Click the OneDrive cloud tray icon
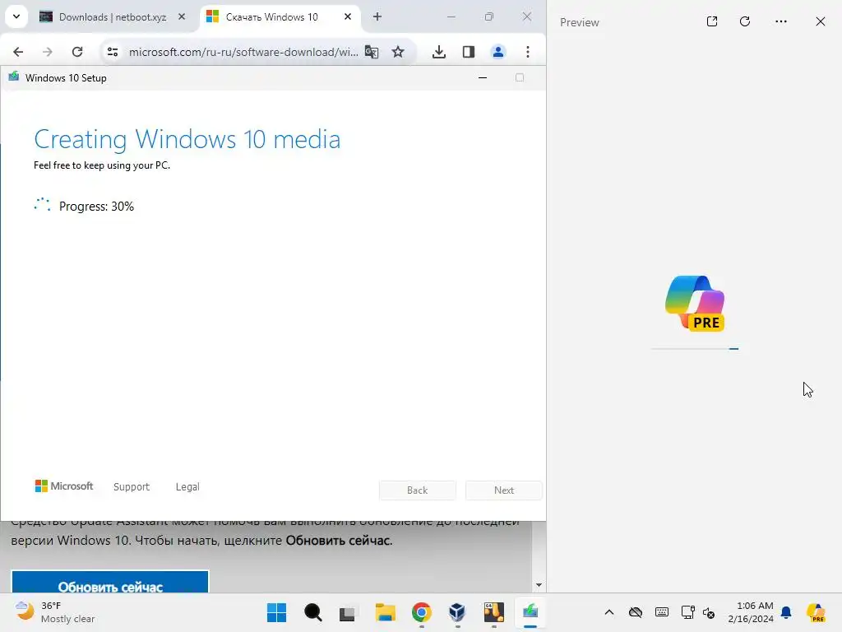Image resolution: width=842 pixels, height=632 pixels. (636, 612)
